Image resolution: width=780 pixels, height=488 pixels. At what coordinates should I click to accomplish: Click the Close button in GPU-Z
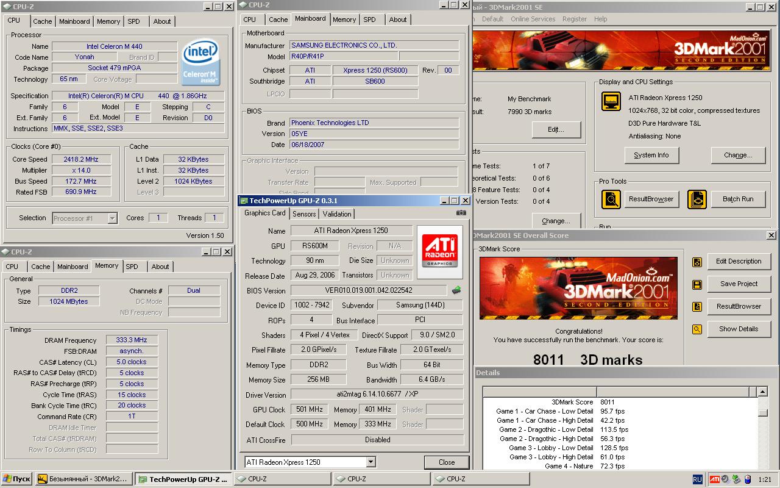click(x=447, y=462)
